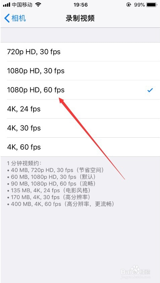Tap the 99% battery percentage text
The height and width of the screenshot is (283, 160).
139,5
